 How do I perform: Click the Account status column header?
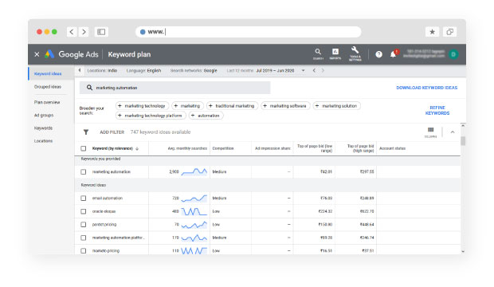coord(392,148)
